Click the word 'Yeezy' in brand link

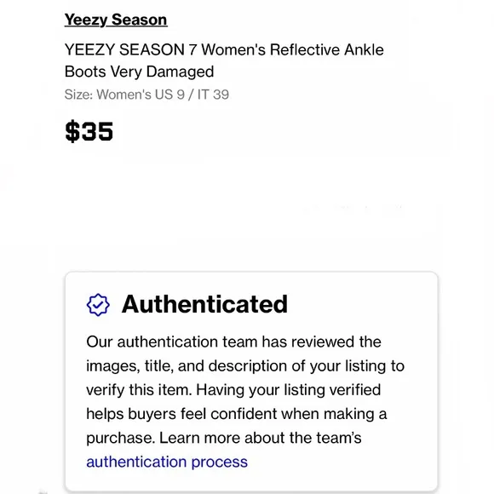[x=86, y=20]
